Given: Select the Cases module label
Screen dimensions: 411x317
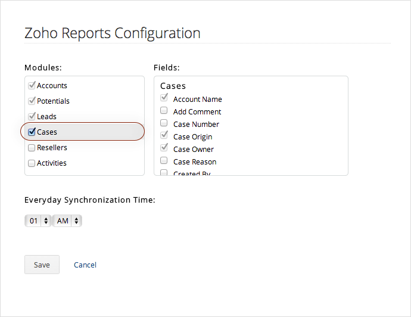Looking at the screenshot, I should (x=47, y=132).
